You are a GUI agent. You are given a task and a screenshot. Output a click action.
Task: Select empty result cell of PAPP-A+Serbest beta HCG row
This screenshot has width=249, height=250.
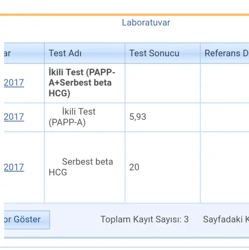coord(163,83)
